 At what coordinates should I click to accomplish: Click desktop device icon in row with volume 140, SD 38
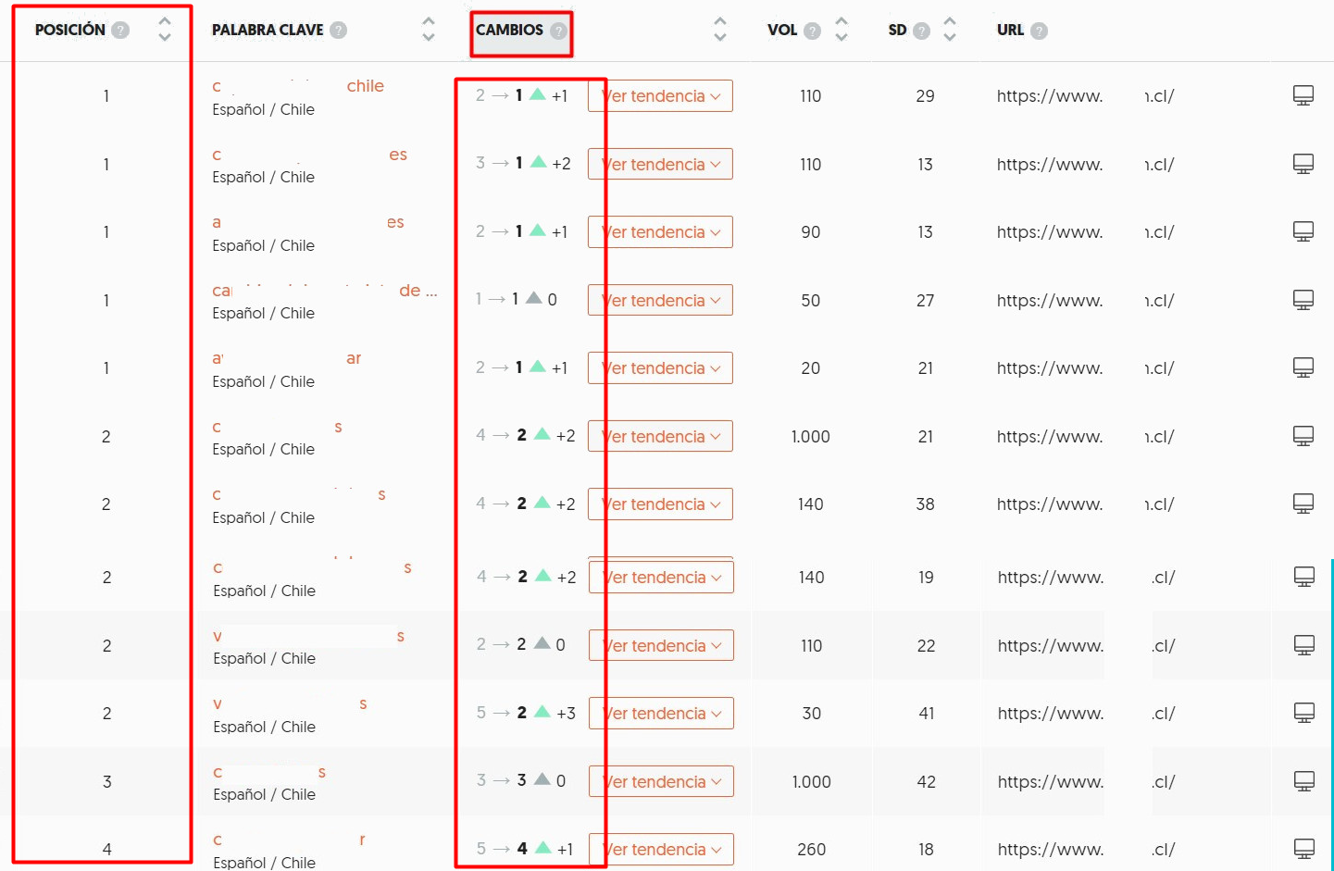(1303, 504)
